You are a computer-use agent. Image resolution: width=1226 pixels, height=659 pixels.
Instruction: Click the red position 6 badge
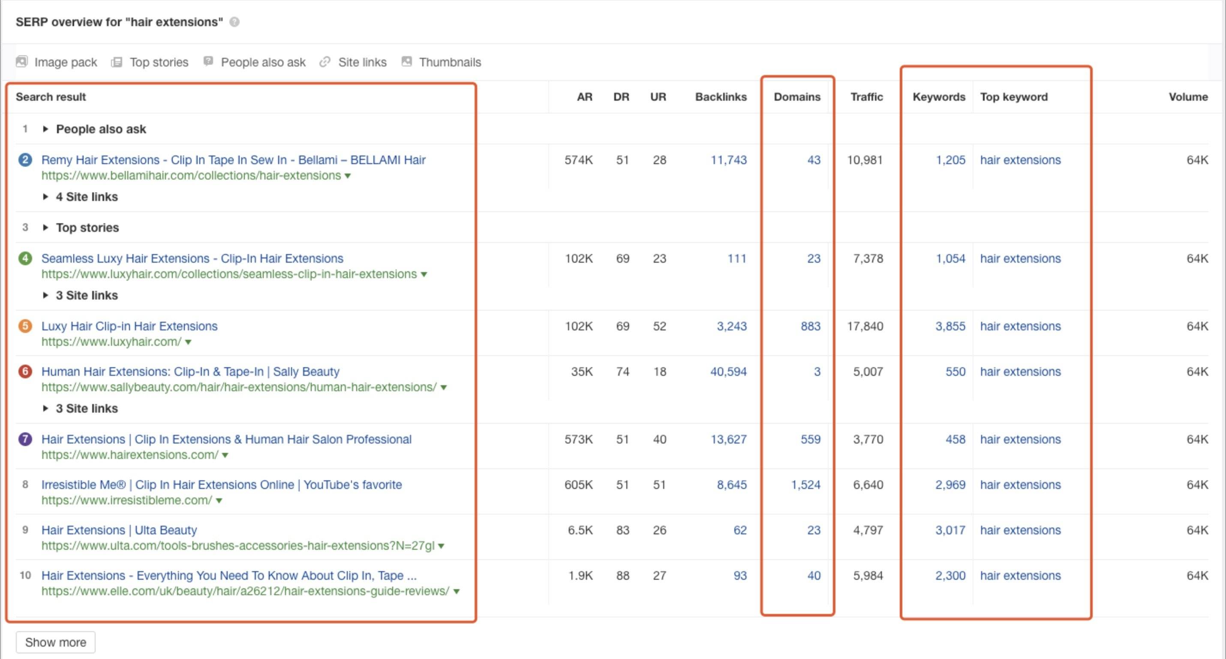tap(25, 371)
